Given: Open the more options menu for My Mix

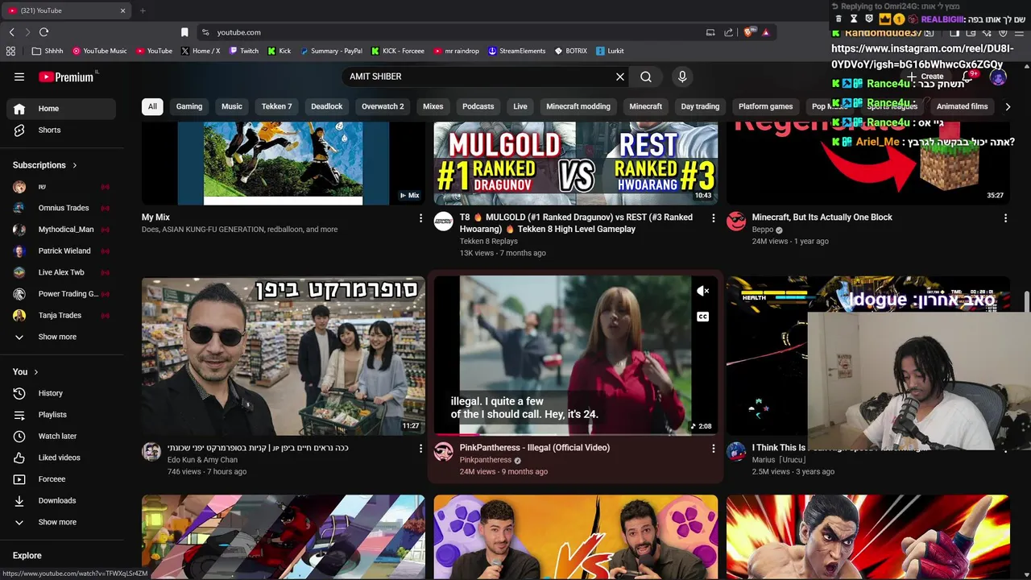Looking at the screenshot, I should click(x=420, y=218).
